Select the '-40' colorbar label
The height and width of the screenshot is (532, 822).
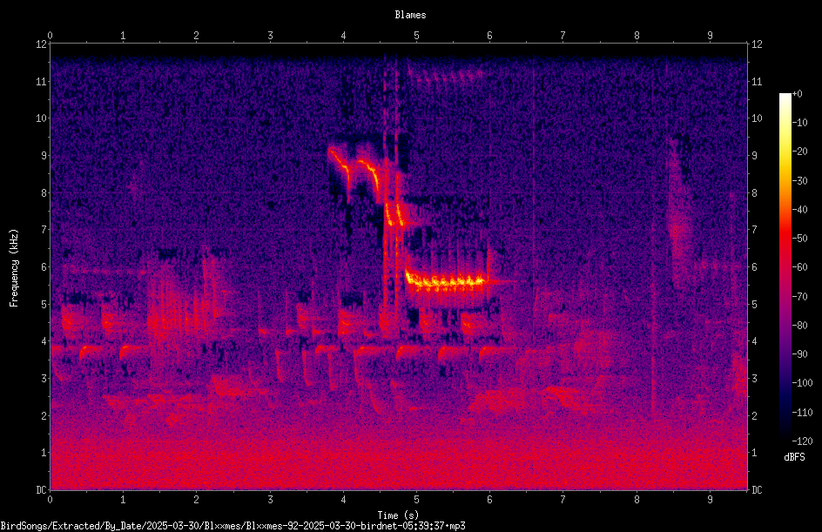click(800, 210)
